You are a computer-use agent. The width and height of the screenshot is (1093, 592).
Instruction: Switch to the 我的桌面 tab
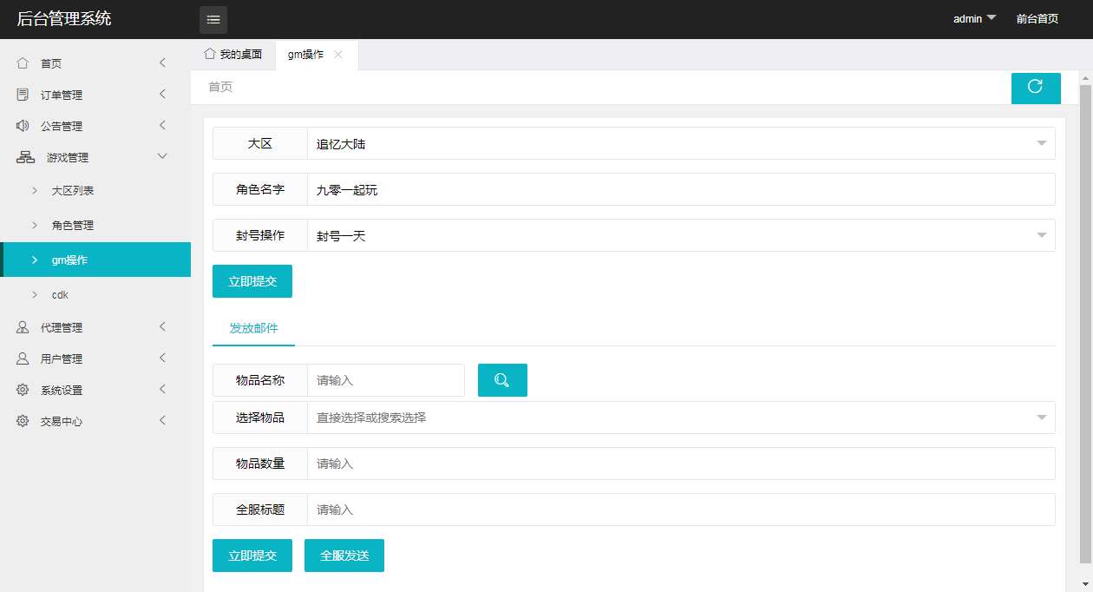tap(234, 54)
